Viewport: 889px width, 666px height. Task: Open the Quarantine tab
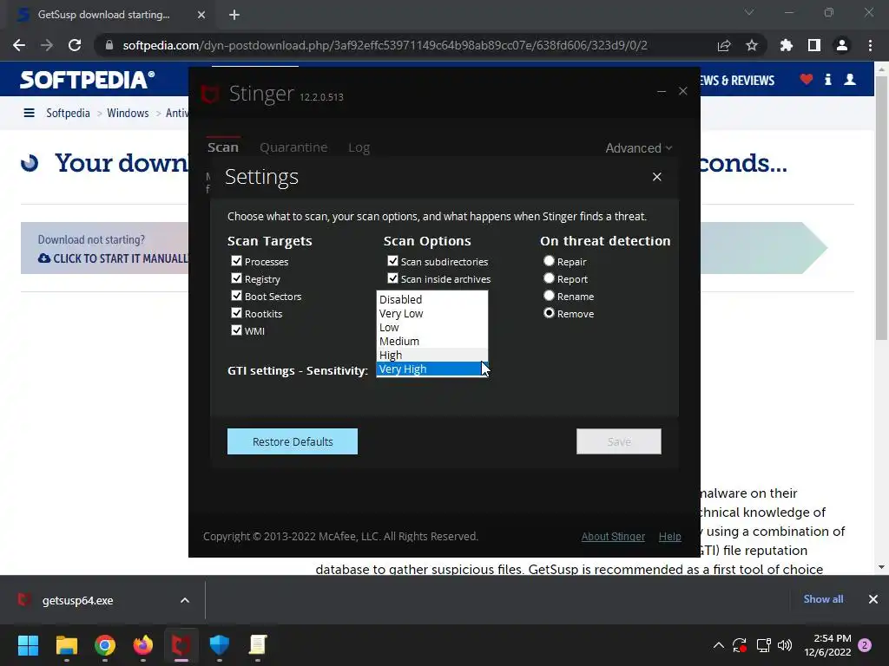tap(293, 147)
